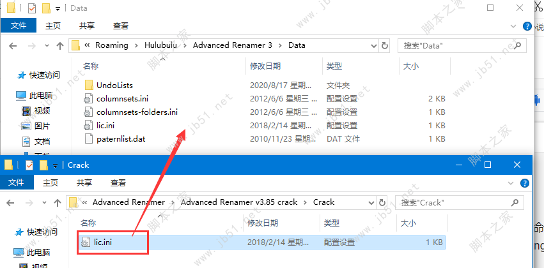Open 主页 tab in the Crack window
Image resolution: width=544 pixels, height=268 pixels.
pos(51,183)
